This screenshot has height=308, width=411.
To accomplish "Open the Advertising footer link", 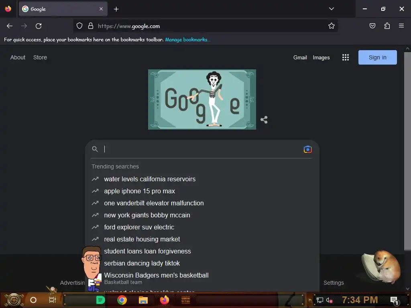I will (72, 283).
